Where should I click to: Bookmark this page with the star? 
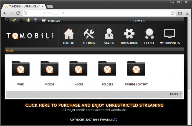pyautogui.click(x=173, y=13)
